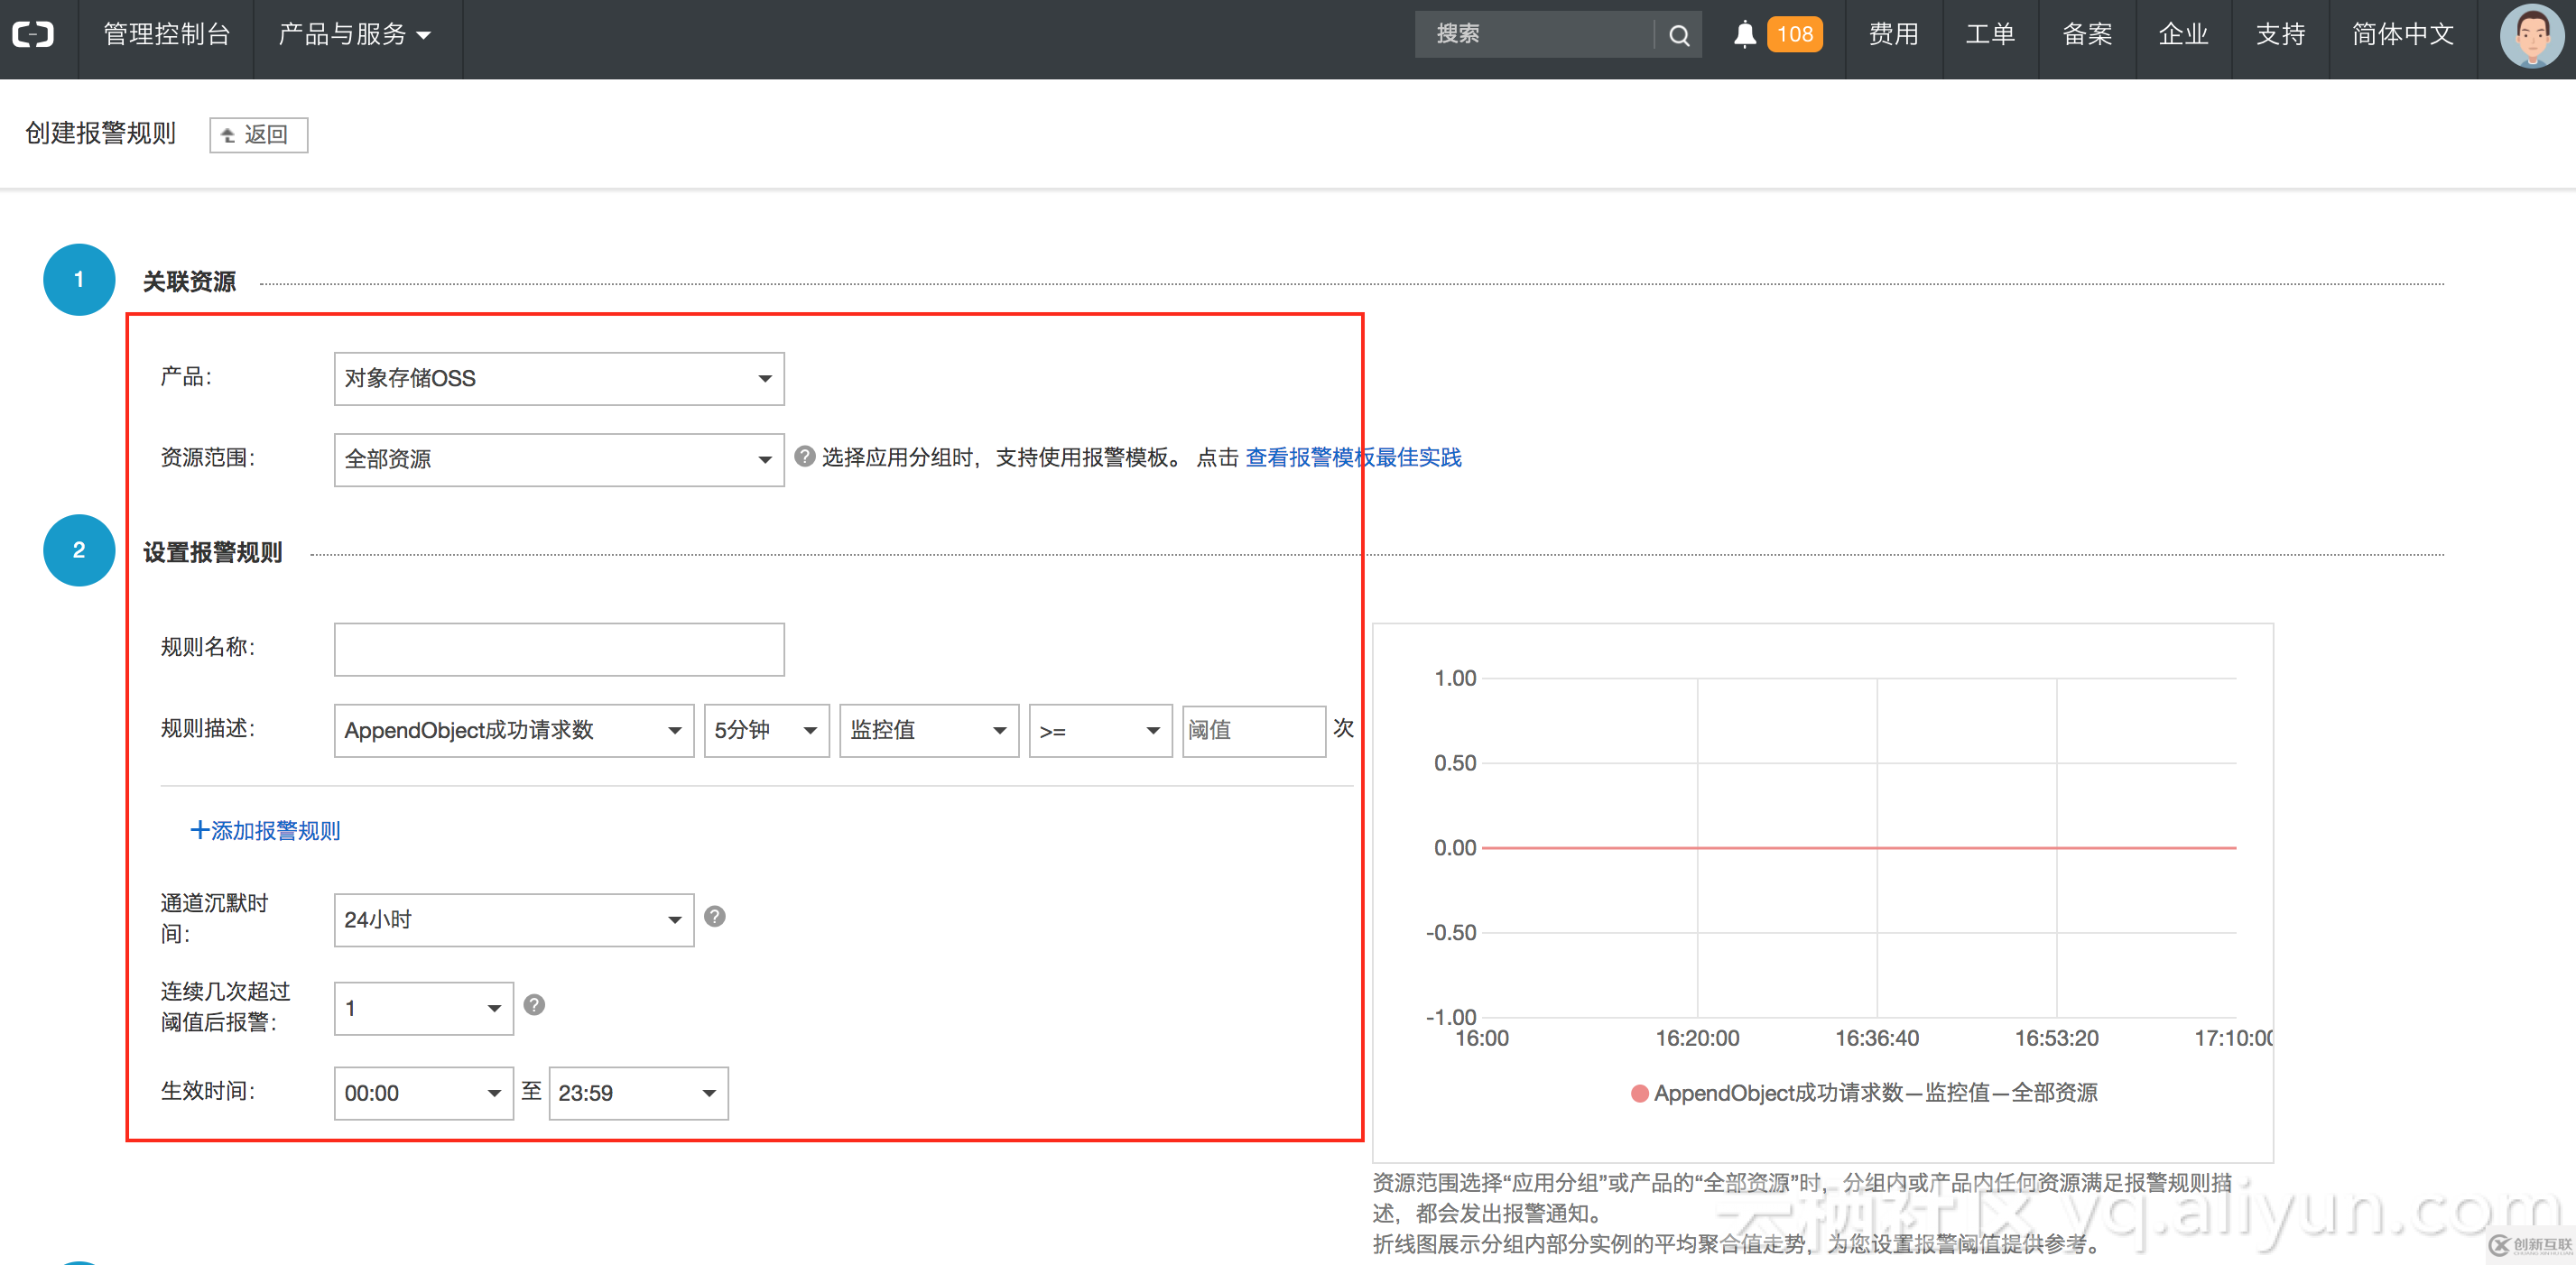Open the 产品与服务 menu
The image size is (2576, 1265).
point(355,33)
